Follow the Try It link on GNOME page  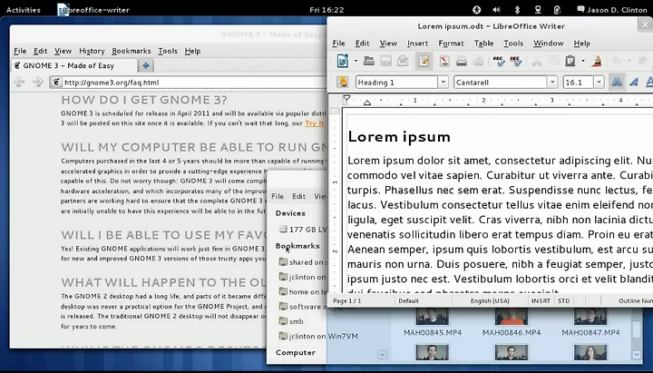315,123
